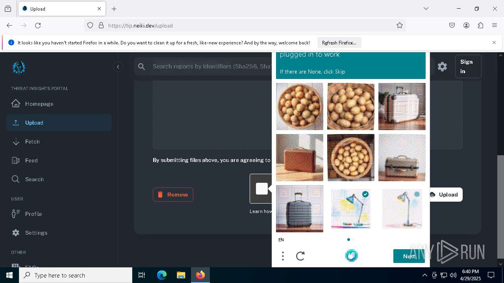Viewport: 504px width, 283px height.
Task: Select the dark-bowl basket image in middle row
Action: [351, 158]
